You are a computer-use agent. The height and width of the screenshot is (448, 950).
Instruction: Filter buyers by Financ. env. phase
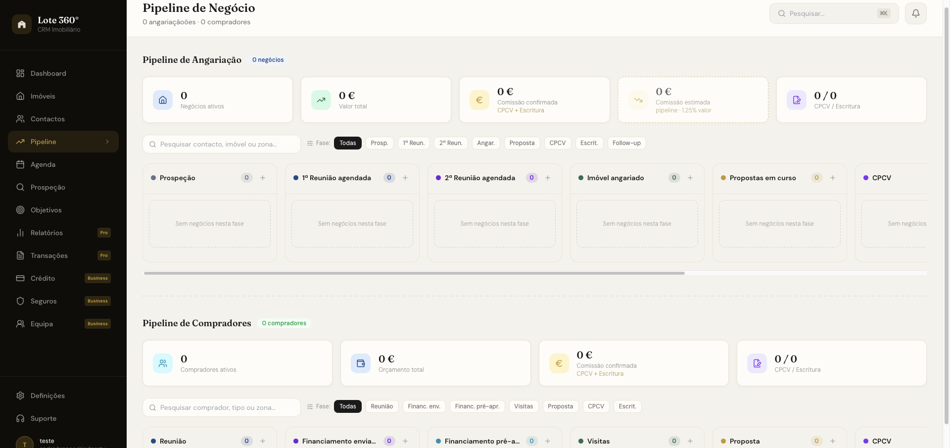424,406
